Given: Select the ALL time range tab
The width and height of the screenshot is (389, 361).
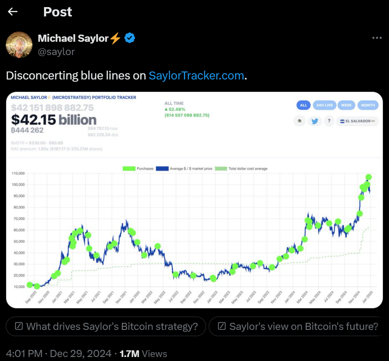Looking at the screenshot, I should 303,105.
